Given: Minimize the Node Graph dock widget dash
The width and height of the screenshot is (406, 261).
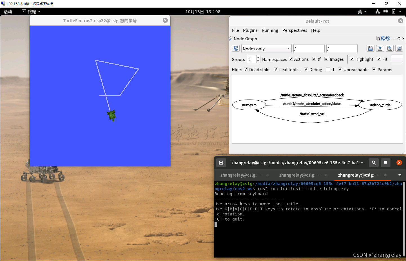Looking at the screenshot, I should (394, 39).
